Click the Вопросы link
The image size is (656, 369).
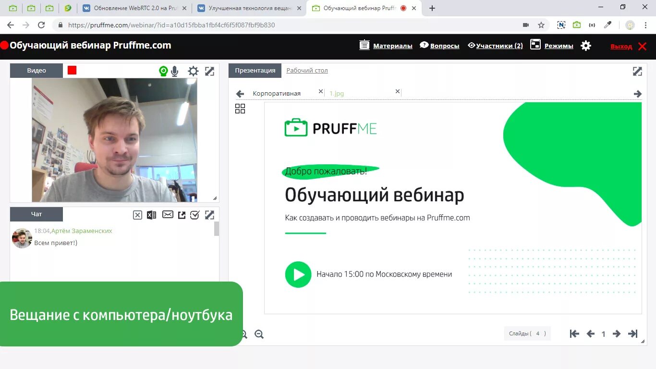click(x=445, y=46)
